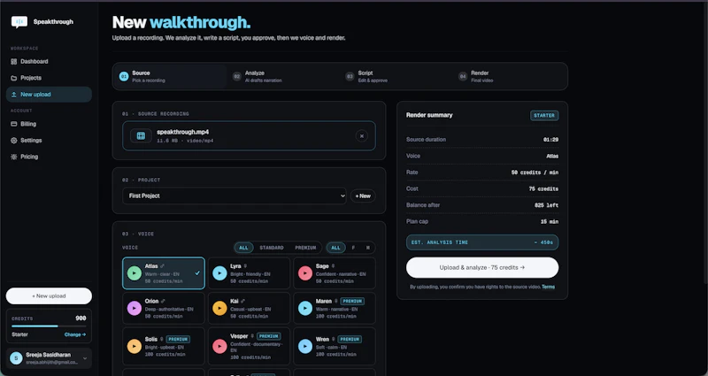Filter voices by Standard tier

point(272,248)
